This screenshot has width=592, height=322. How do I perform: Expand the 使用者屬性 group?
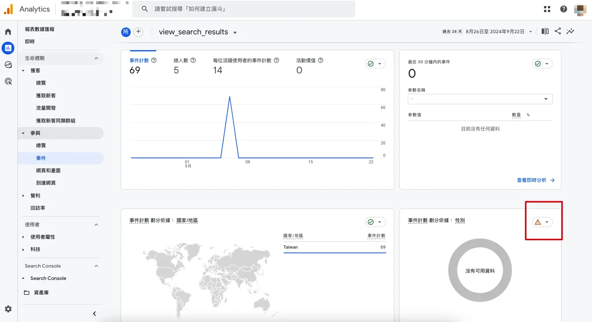pyautogui.click(x=23, y=237)
